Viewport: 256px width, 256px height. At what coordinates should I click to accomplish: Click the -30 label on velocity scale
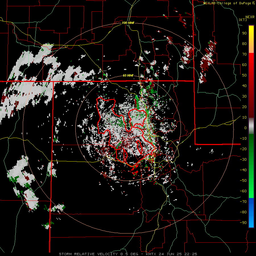point(243,160)
